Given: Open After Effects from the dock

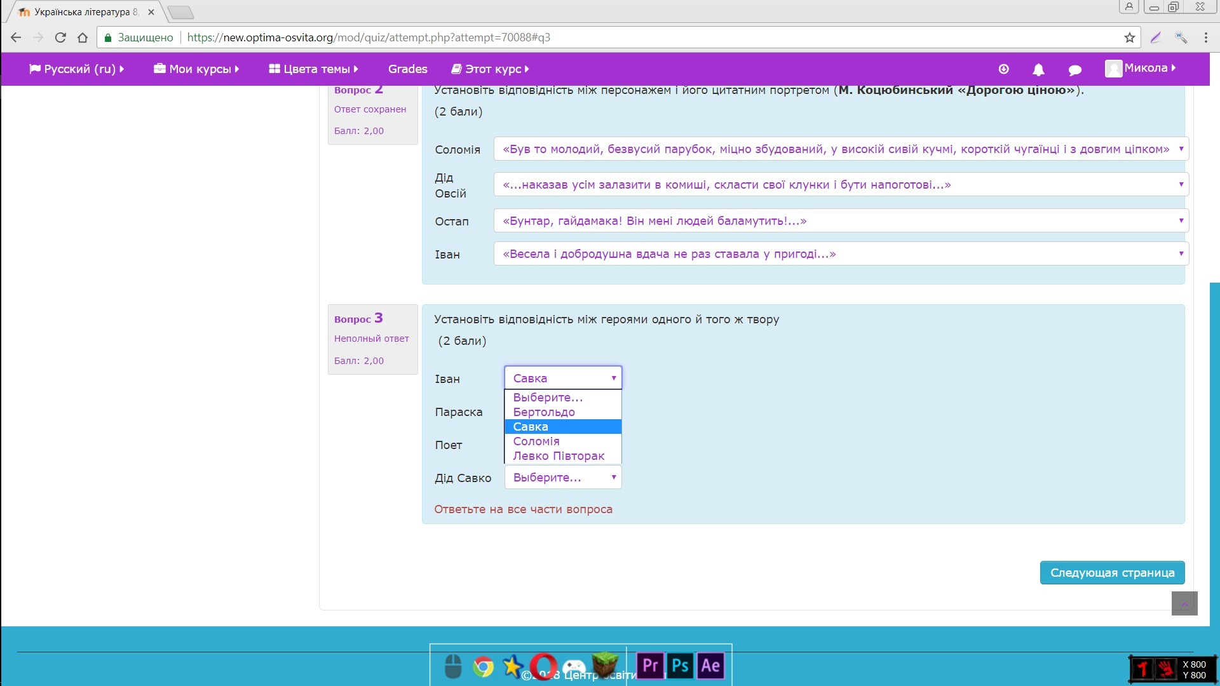Looking at the screenshot, I should pyautogui.click(x=710, y=666).
